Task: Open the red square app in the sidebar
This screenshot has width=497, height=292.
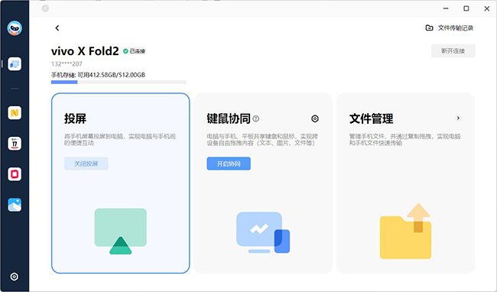Action: point(15,174)
